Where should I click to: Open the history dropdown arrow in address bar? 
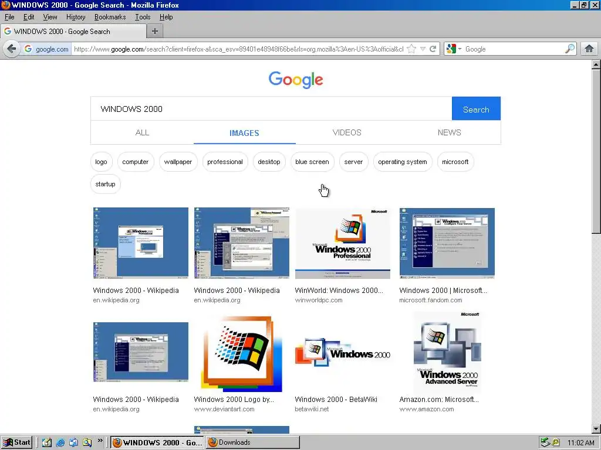click(423, 49)
